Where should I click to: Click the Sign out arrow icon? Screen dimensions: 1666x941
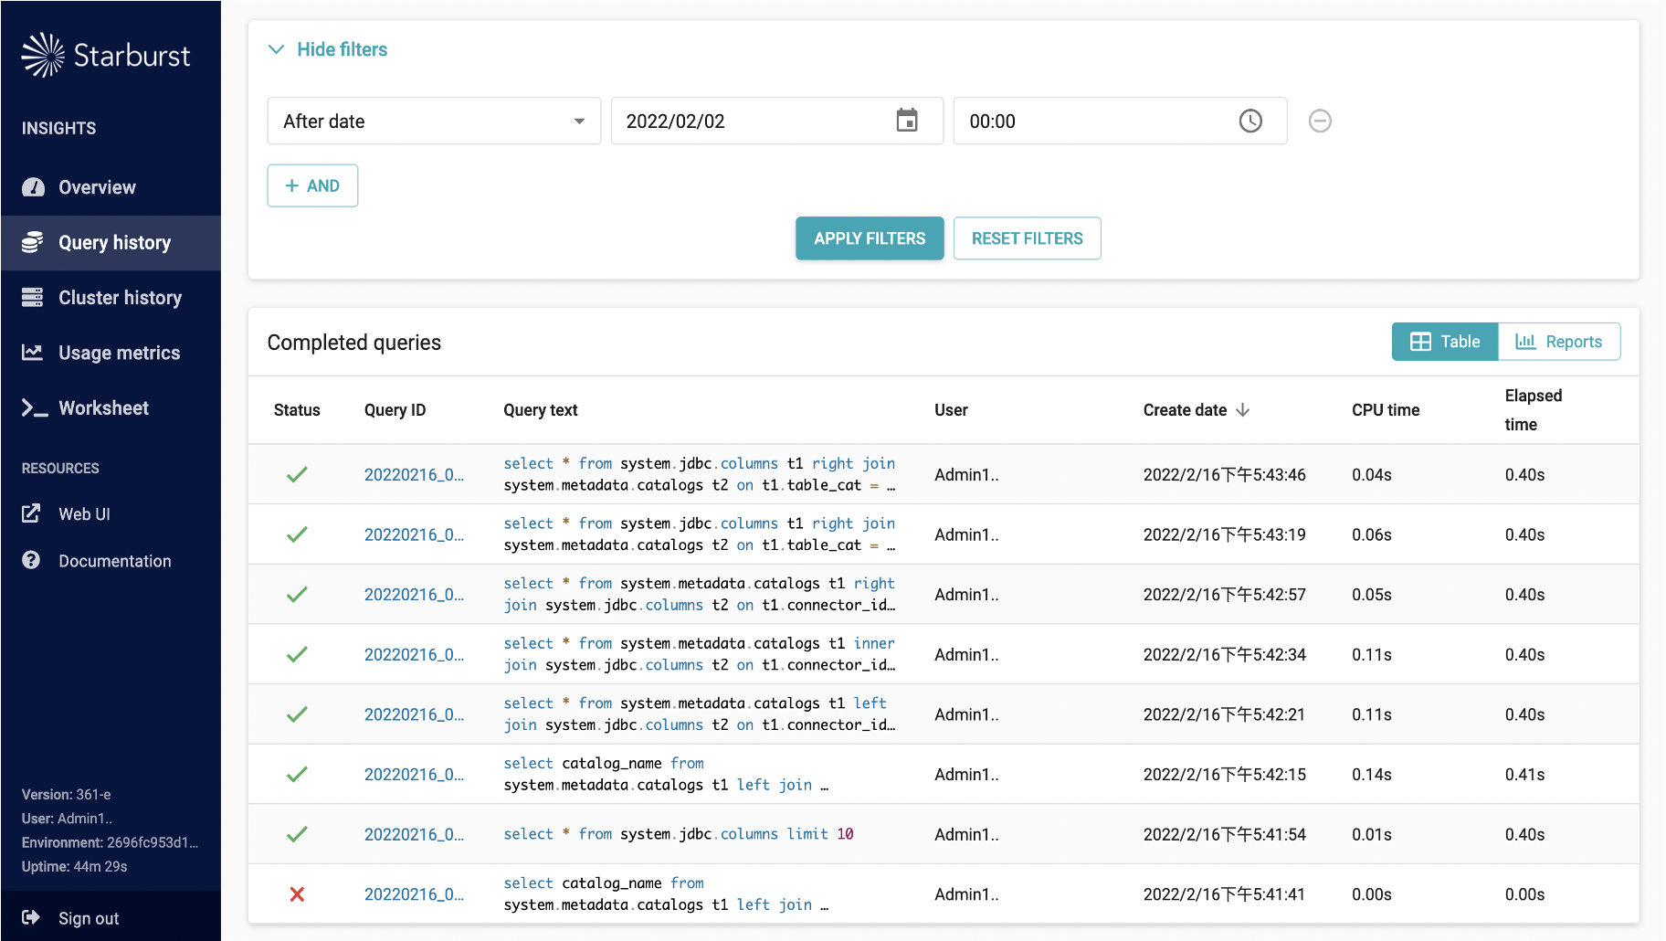31,917
